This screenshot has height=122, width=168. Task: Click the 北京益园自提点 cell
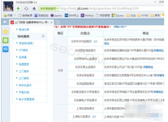(x=85, y=84)
